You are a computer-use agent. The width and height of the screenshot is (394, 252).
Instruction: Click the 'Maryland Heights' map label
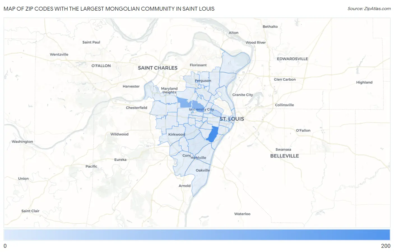point(169,90)
